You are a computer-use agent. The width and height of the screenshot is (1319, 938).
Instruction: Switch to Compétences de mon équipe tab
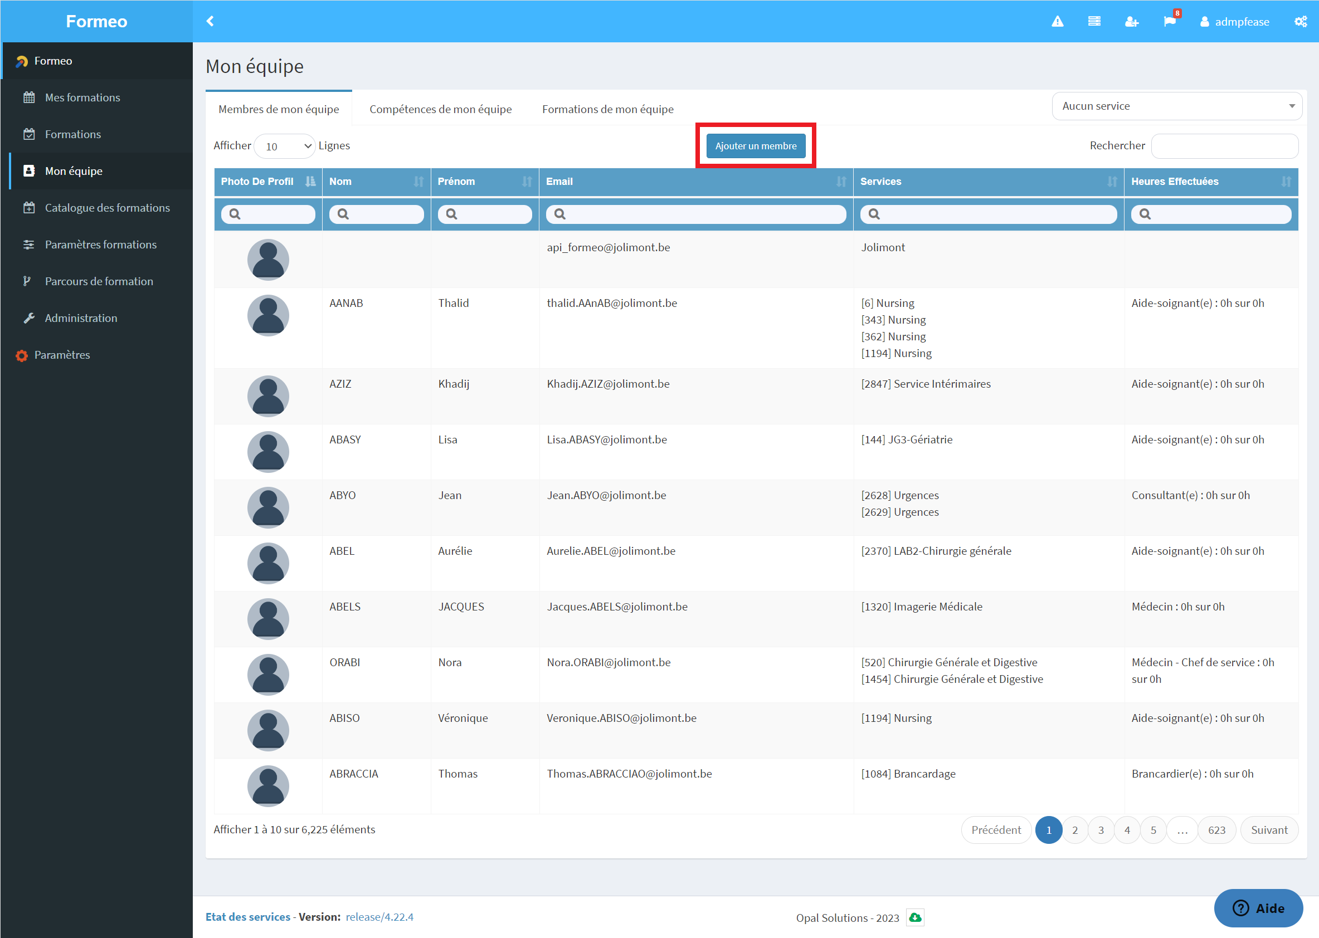[x=440, y=109]
